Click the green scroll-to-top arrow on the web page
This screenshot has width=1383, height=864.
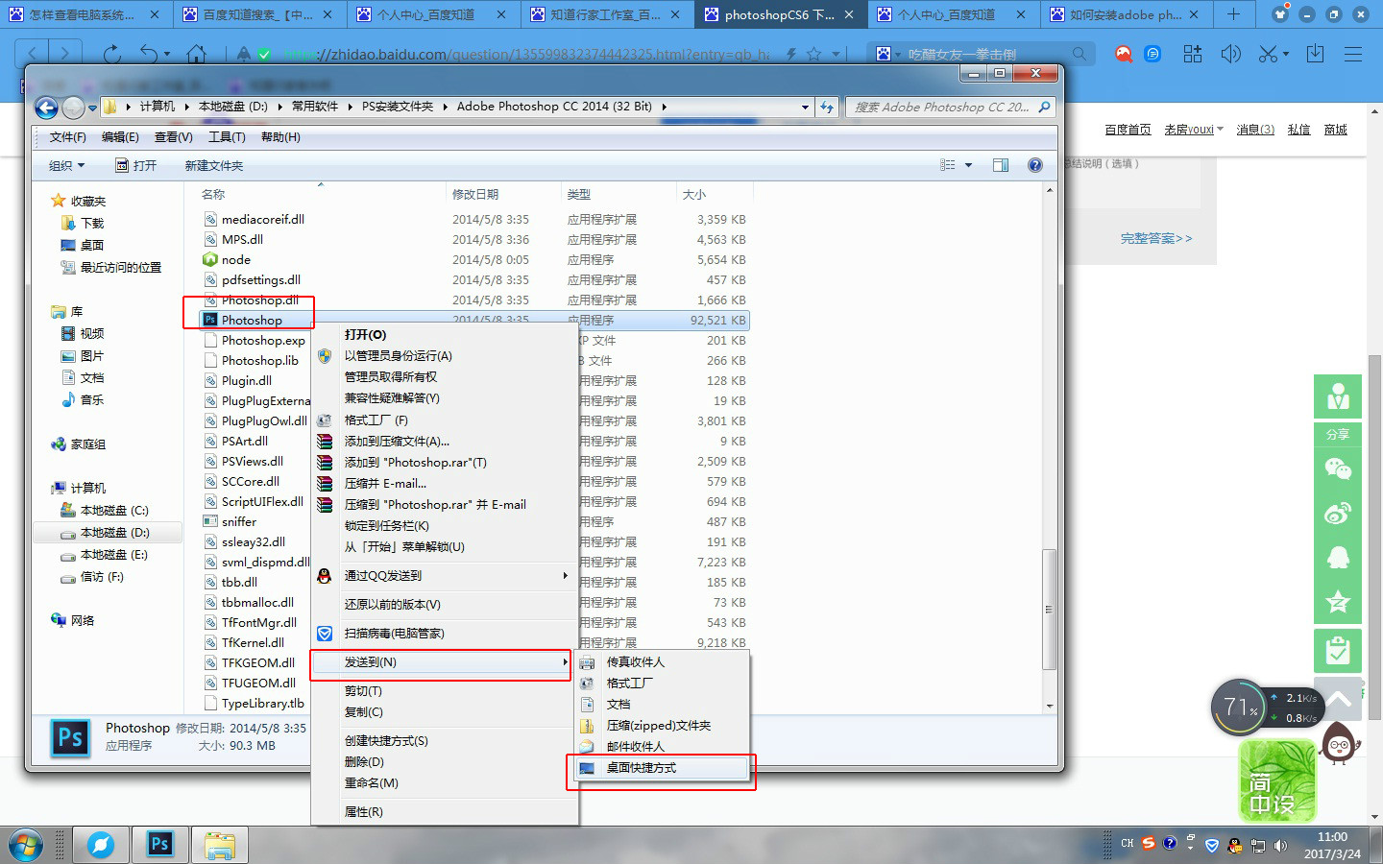point(1338,699)
